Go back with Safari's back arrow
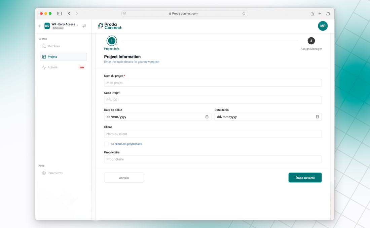The height and width of the screenshot is (228, 370). coord(69,14)
